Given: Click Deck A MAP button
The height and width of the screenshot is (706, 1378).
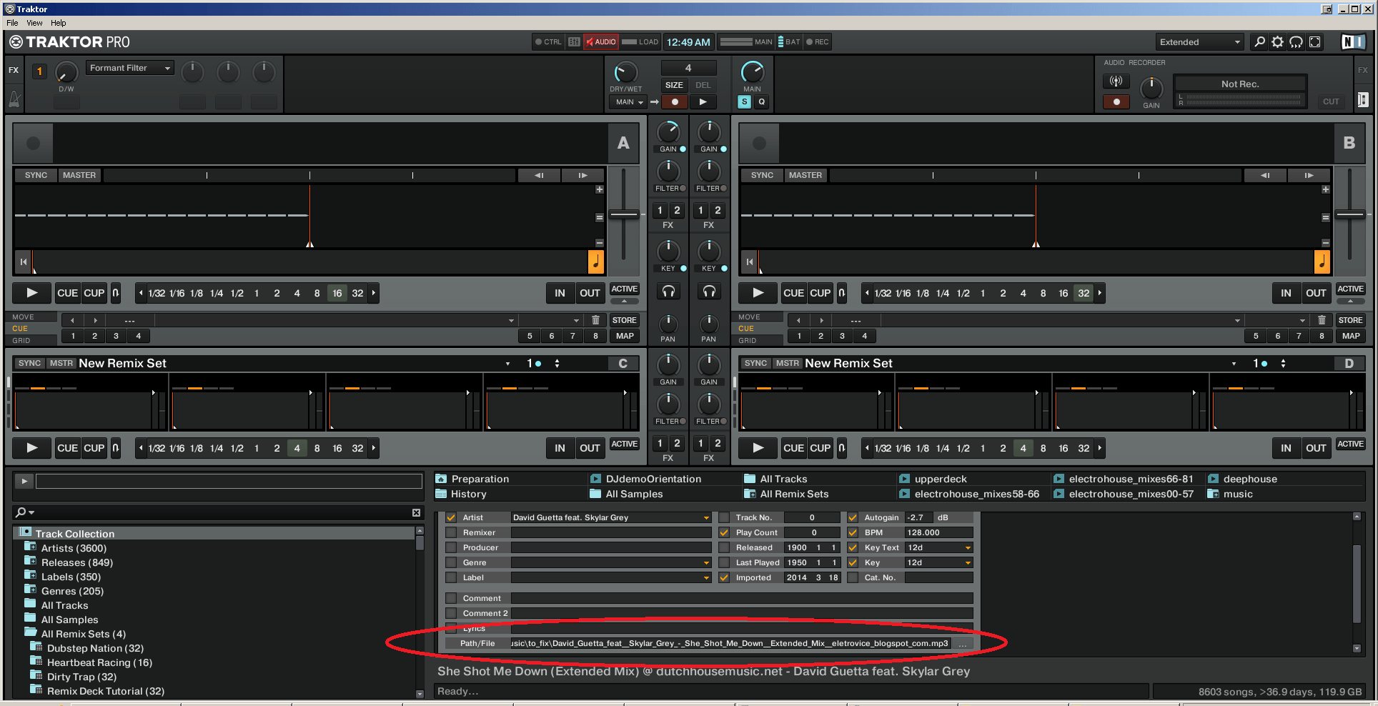Looking at the screenshot, I should 625,336.
